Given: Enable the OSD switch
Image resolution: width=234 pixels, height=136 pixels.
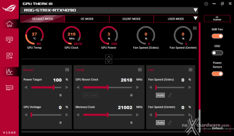Looking at the screenshot, I should tap(217, 53).
